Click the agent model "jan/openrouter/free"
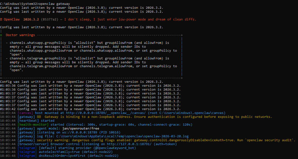The image size is (298, 159). [80, 129]
